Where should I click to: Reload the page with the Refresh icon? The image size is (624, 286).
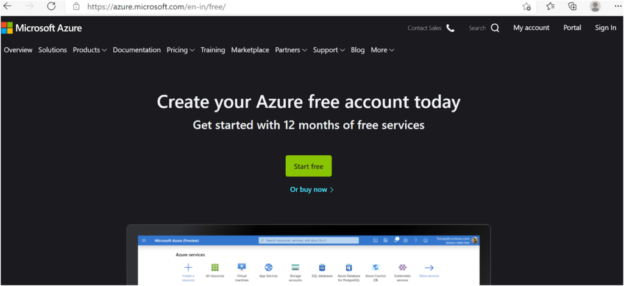[x=51, y=6]
